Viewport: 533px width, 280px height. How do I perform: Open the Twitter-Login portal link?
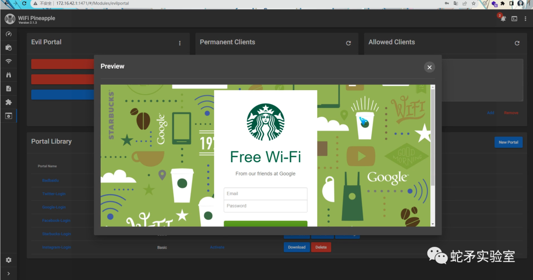coord(54,194)
